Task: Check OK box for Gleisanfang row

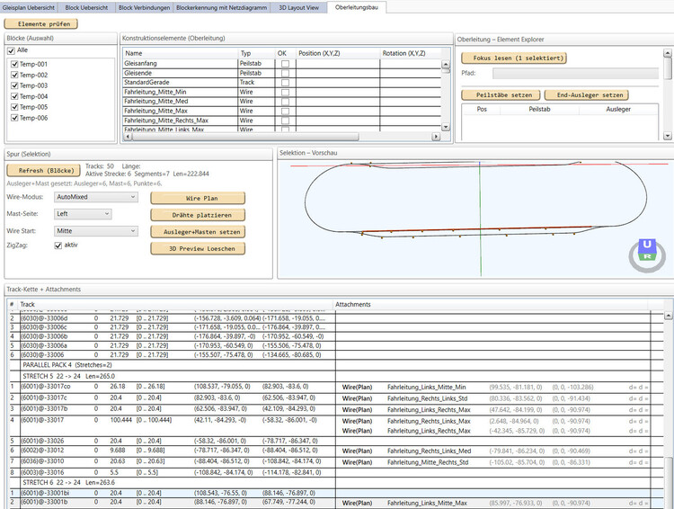Action: [285, 64]
